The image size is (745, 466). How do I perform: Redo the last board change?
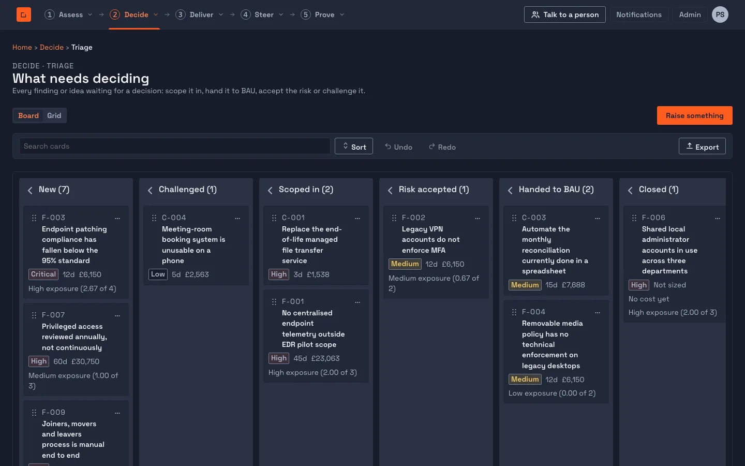442,147
